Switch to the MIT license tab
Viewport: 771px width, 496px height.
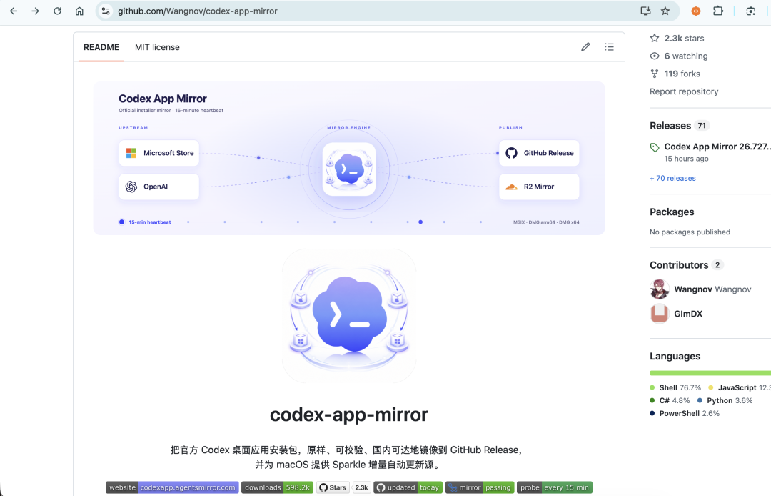point(157,47)
